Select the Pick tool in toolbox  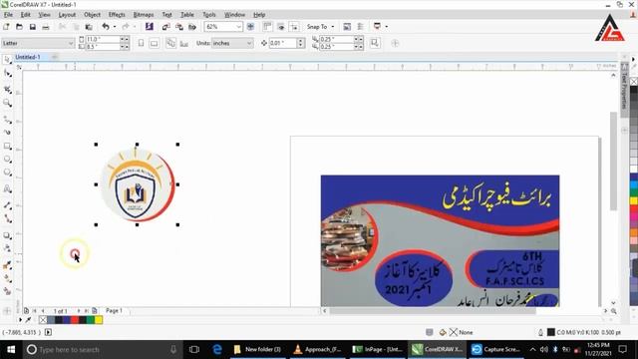(x=7, y=60)
